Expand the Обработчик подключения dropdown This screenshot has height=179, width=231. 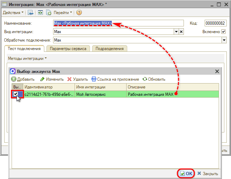[224, 40]
